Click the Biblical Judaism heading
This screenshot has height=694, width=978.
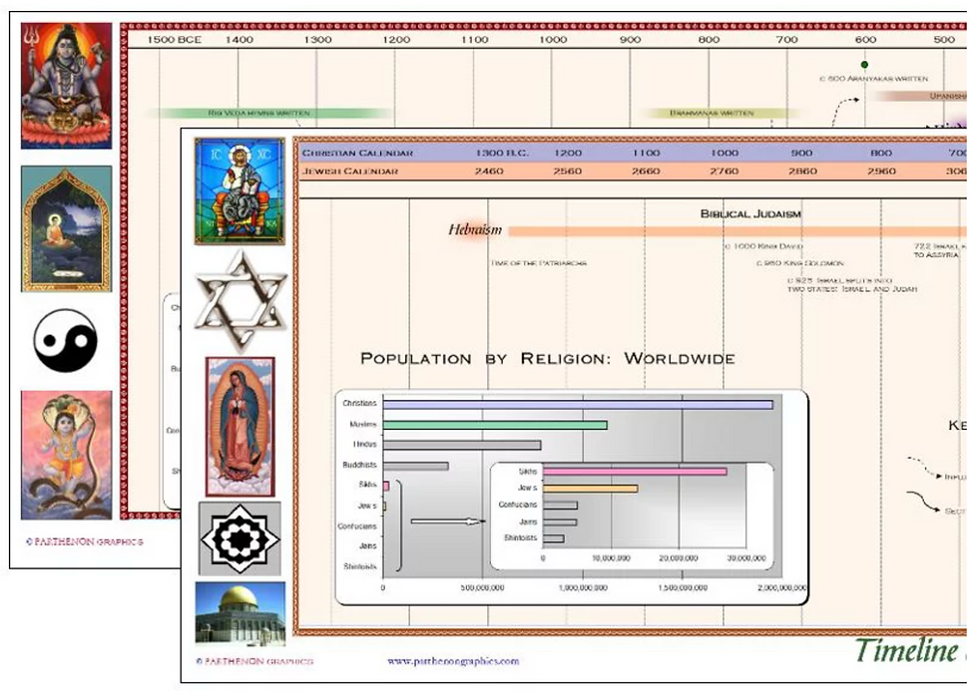(x=752, y=212)
